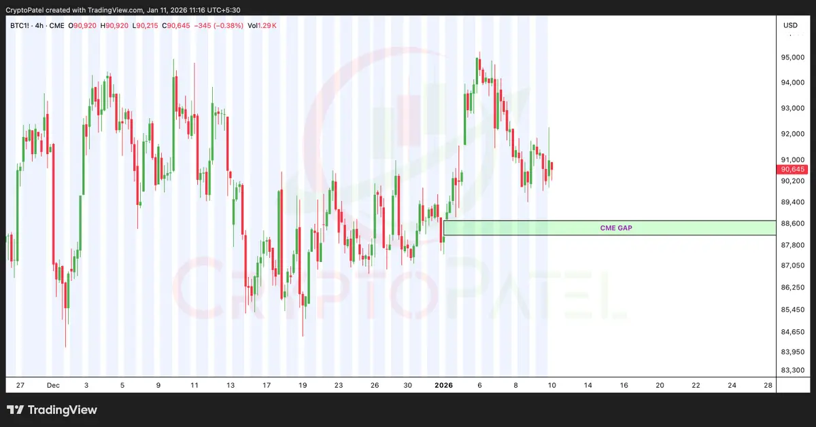The width and height of the screenshot is (816, 427).
Task: Click the BTC1! symbol label
Action: 20,25
